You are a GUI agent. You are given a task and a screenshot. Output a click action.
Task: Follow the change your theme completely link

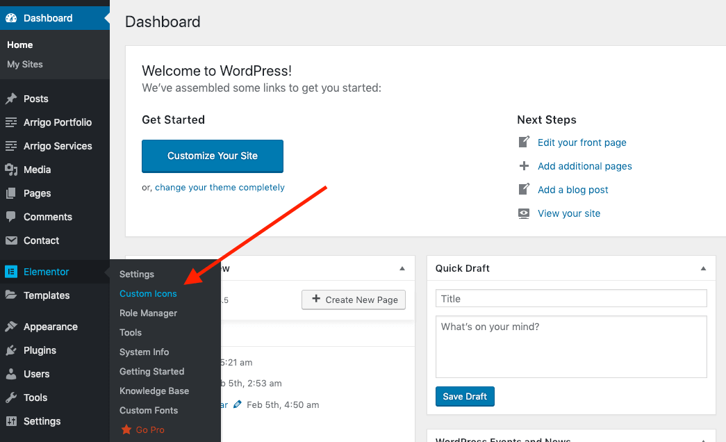[x=220, y=188]
